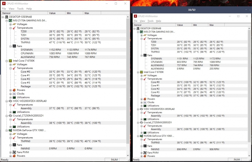
Task: Click the motherboard icon for MSI Z170A in left window
Action: (x=10, y=21)
